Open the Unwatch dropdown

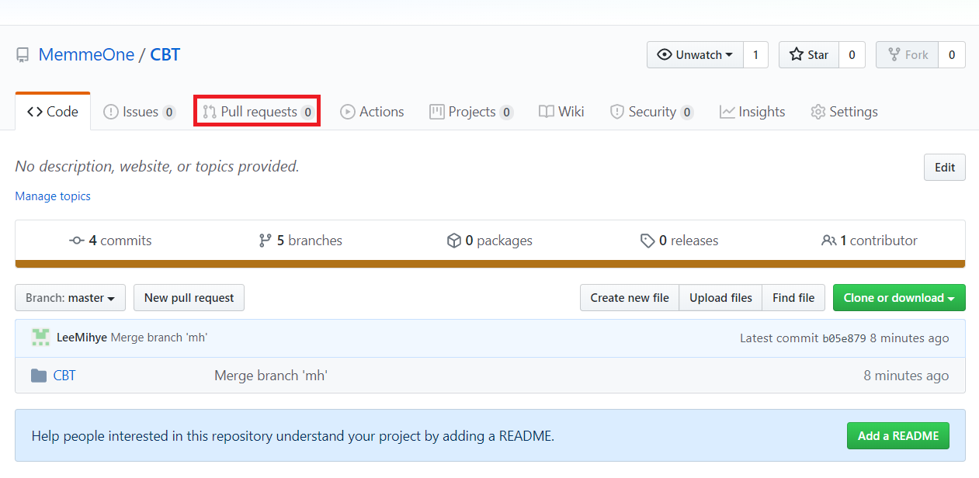(695, 54)
